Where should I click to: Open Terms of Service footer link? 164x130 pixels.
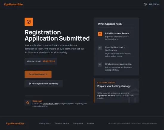62,123
